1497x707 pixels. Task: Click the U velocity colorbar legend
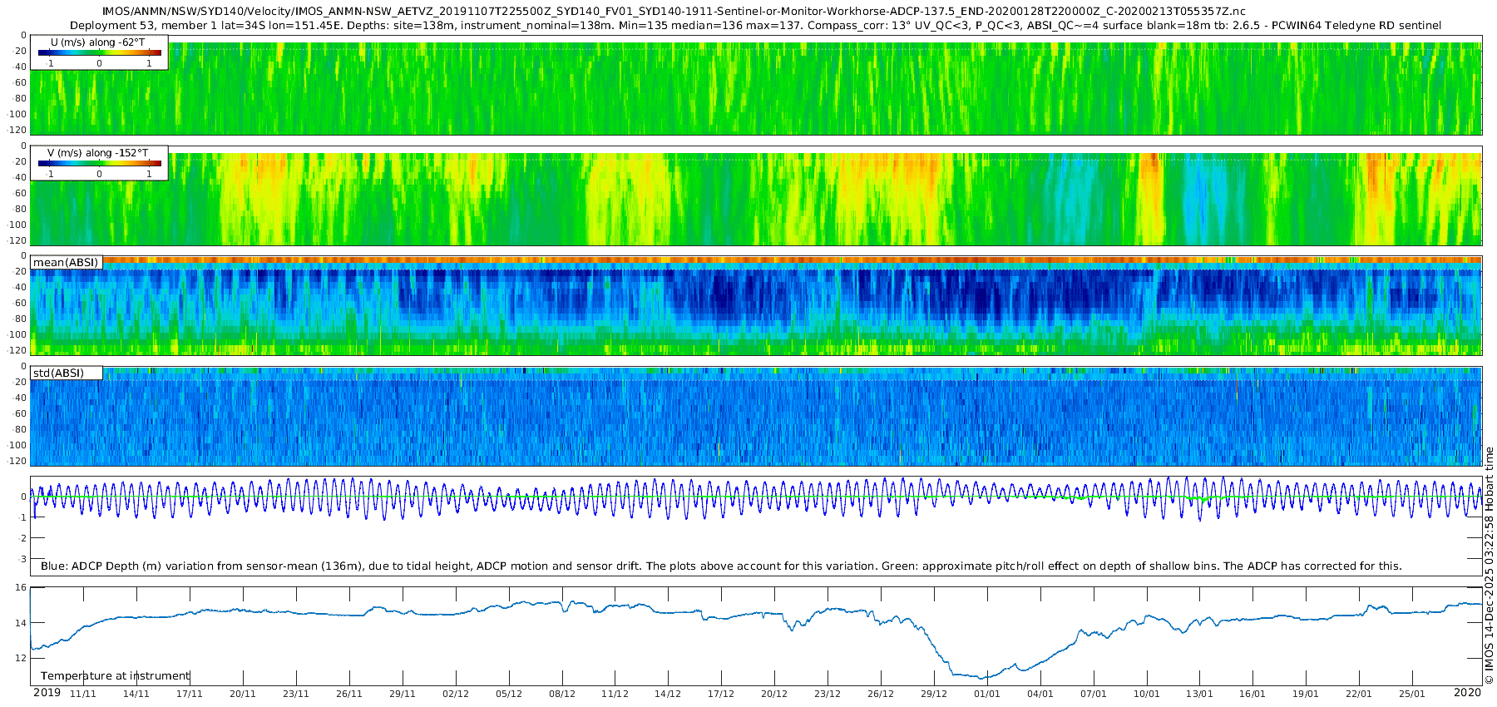click(x=99, y=53)
